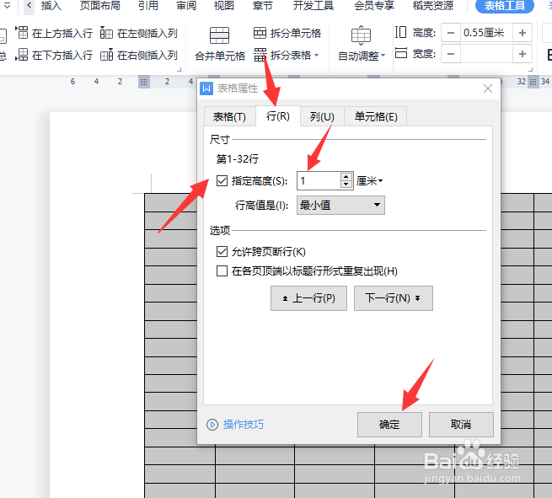Click the empty width input field
Image resolution: width=552 pixels, height=498 pixels.
coord(486,54)
